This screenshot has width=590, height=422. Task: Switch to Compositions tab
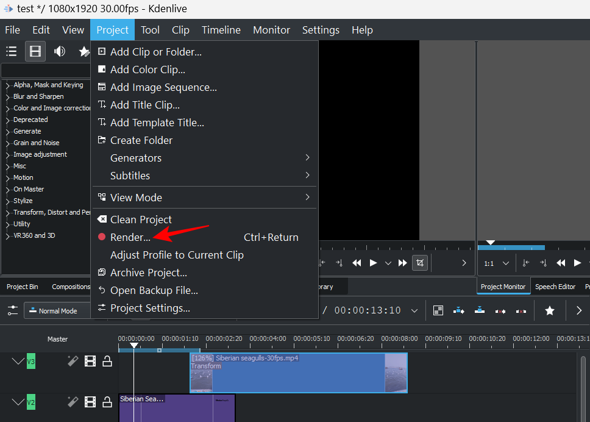(71, 287)
